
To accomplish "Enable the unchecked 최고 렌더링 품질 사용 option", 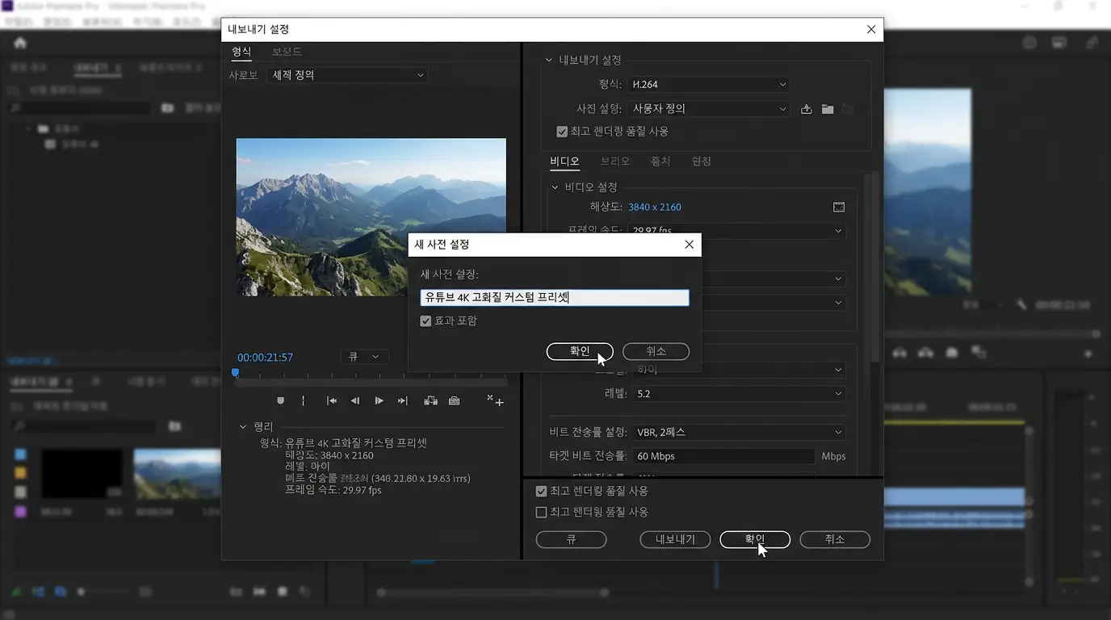I will [x=542, y=512].
